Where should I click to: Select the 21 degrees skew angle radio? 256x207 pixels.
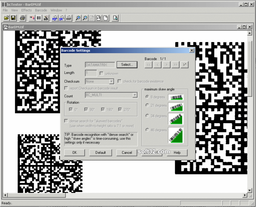pyautogui.click(x=147, y=105)
